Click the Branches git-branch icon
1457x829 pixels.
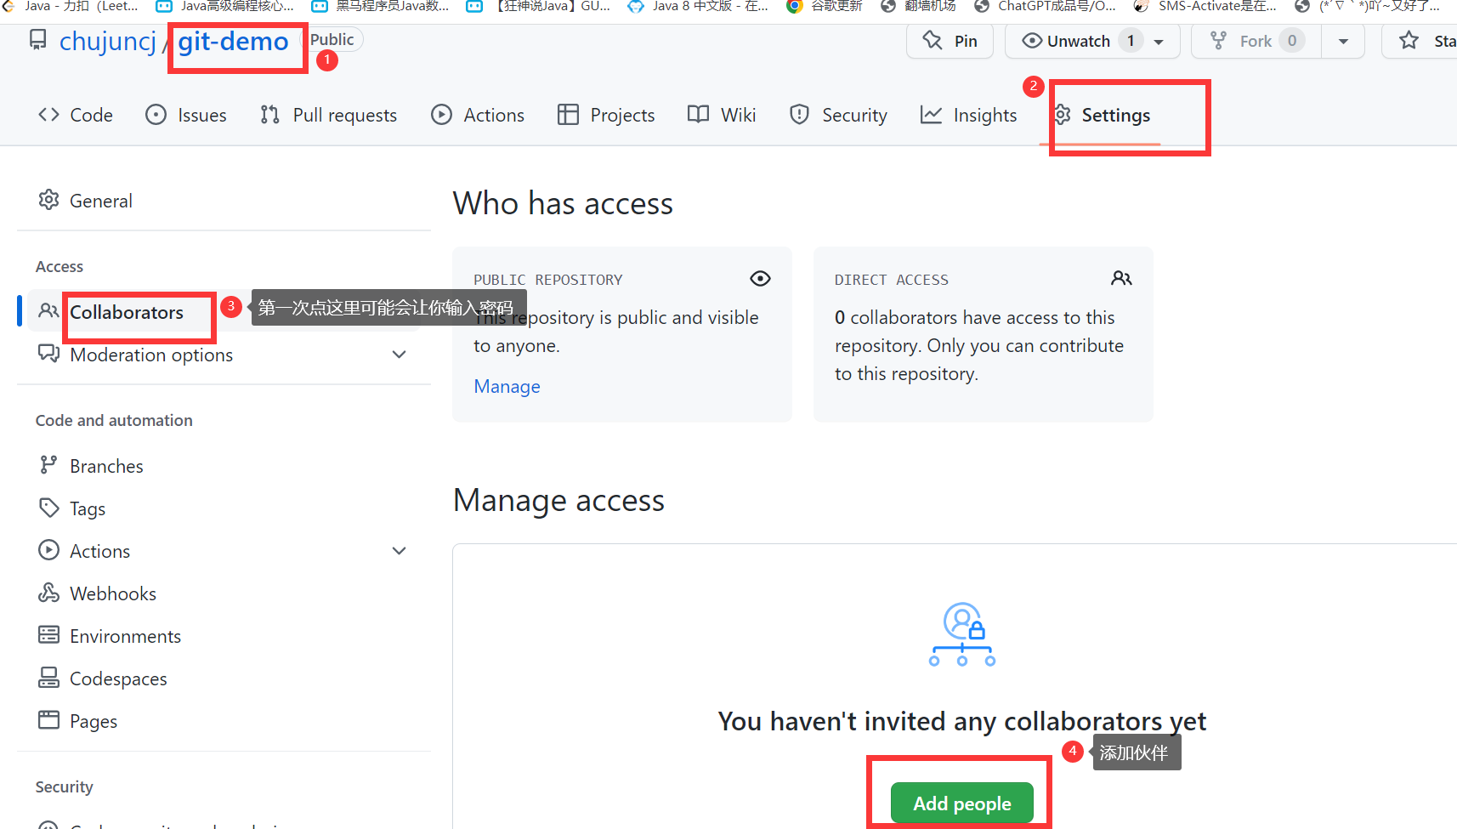click(48, 465)
